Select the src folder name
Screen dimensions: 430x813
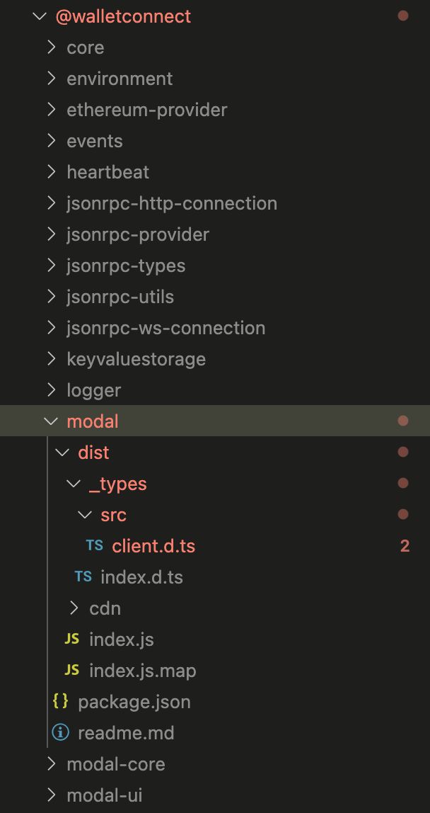(x=114, y=514)
